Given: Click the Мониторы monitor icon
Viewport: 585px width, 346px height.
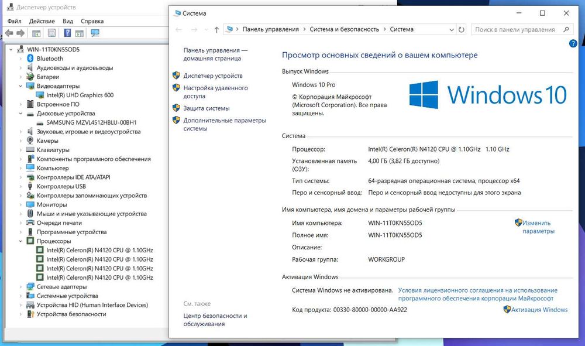Looking at the screenshot, I should 30,204.
